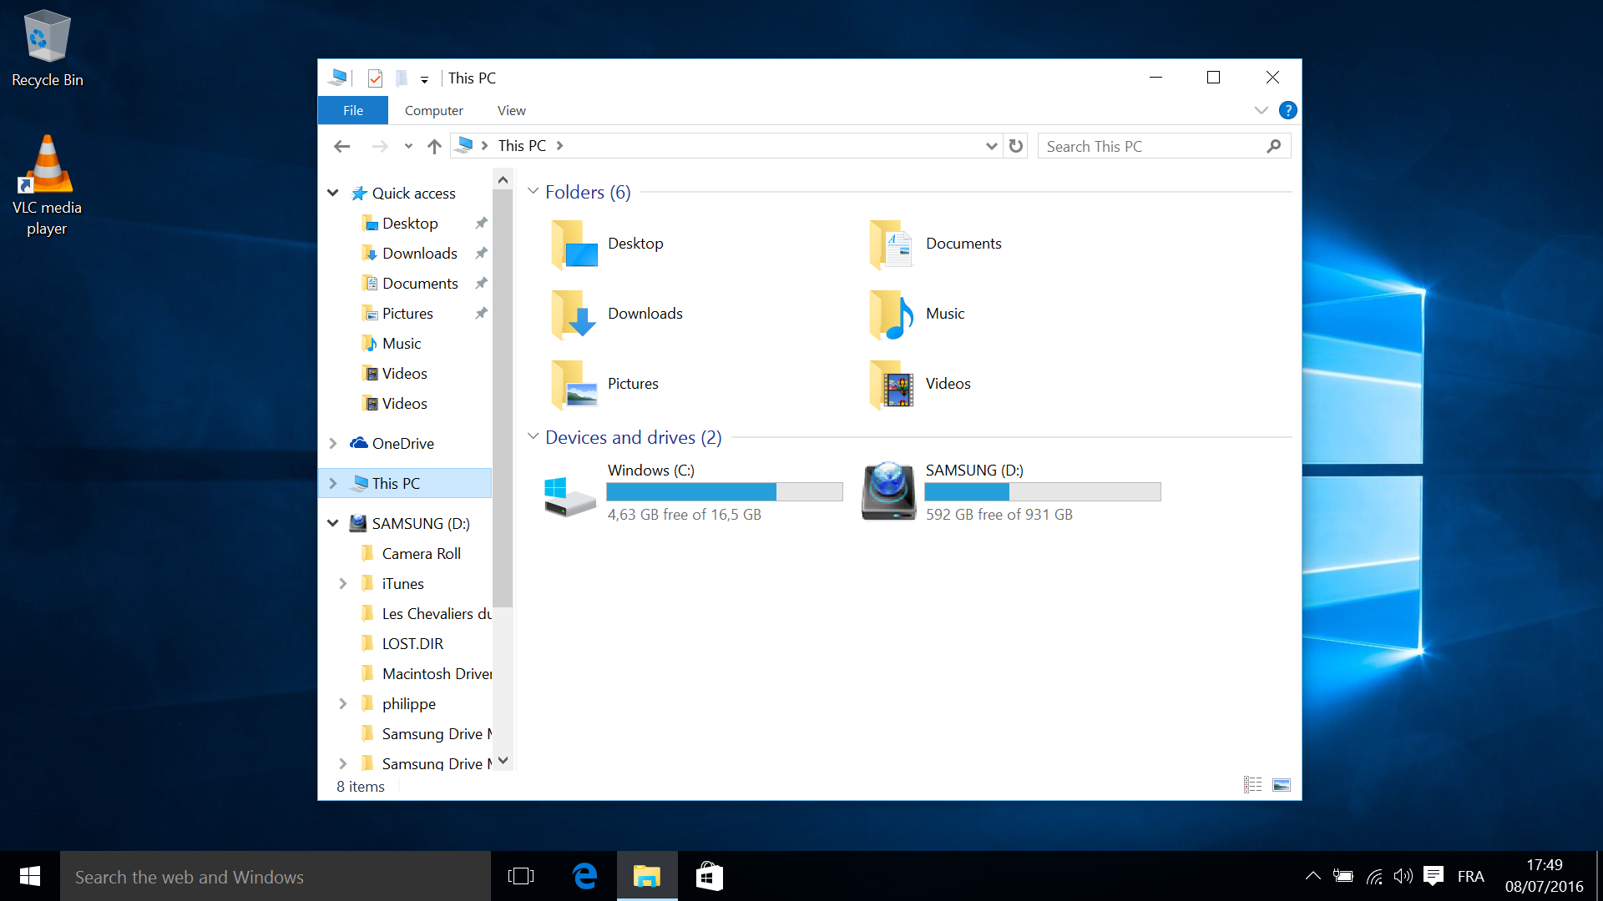Click taskbar search box
Viewport: 1603px width, 901px height.
coord(276,876)
